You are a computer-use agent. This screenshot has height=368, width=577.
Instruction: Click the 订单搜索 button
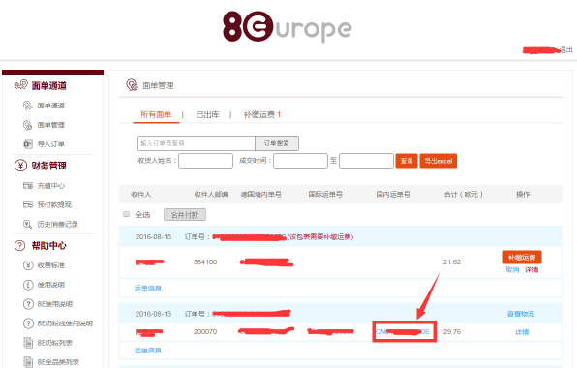[277, 143]
